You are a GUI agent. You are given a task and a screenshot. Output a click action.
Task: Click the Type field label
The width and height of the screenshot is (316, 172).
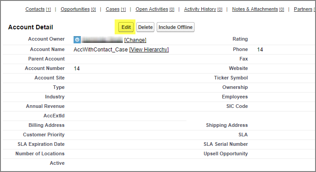[x=59, y=87]
